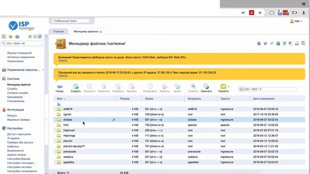Click the Просмотр view icon
This screenshot has width=310, height=174.
[x=89, y=87]
